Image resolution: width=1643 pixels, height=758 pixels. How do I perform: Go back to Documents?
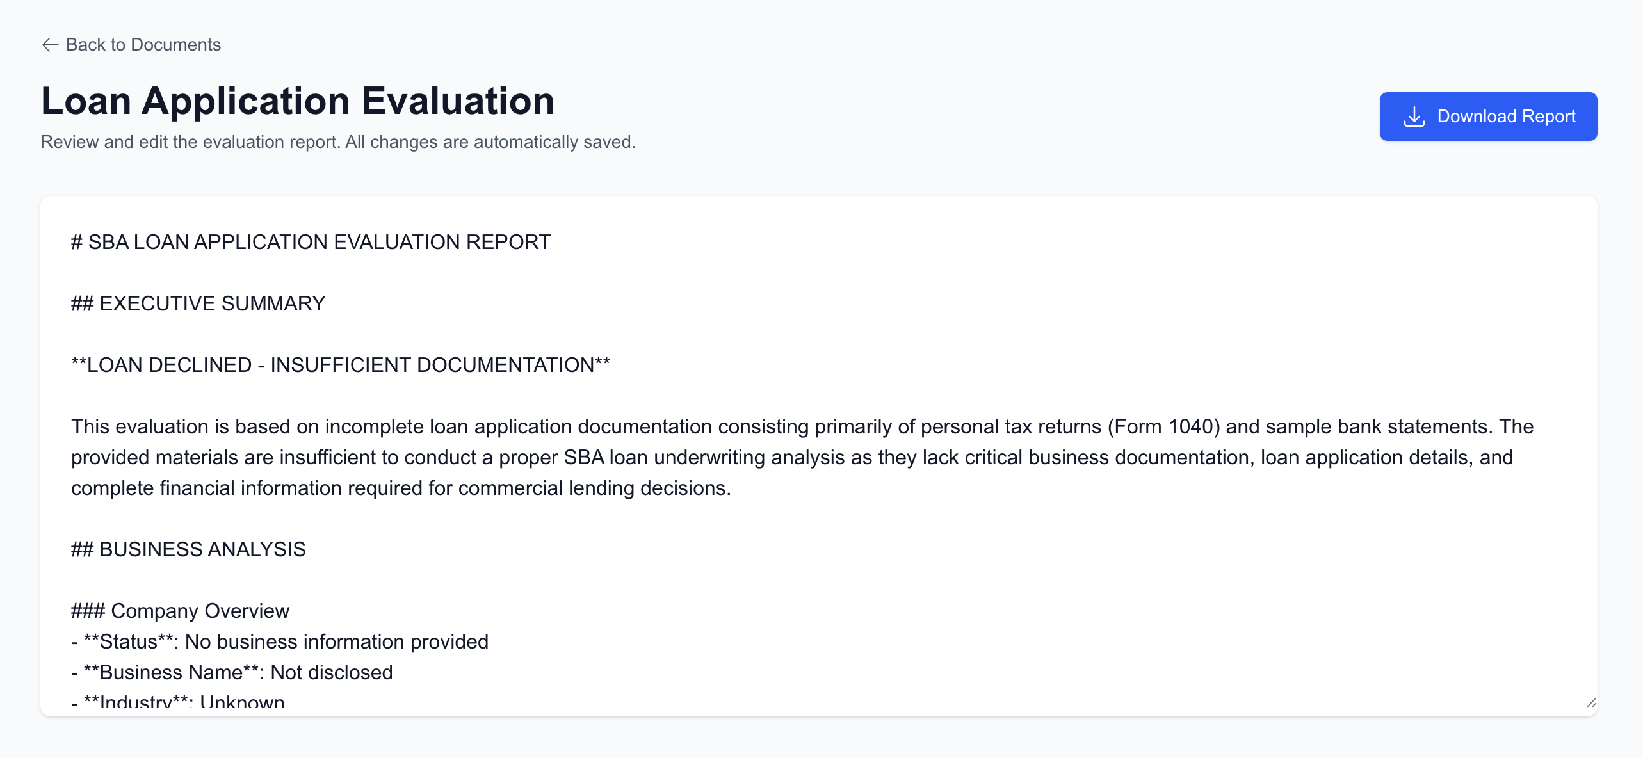click(x=143, y=45)
